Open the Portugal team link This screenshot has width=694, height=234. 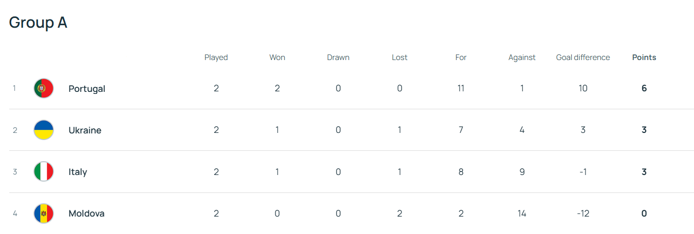coord(87,89)
